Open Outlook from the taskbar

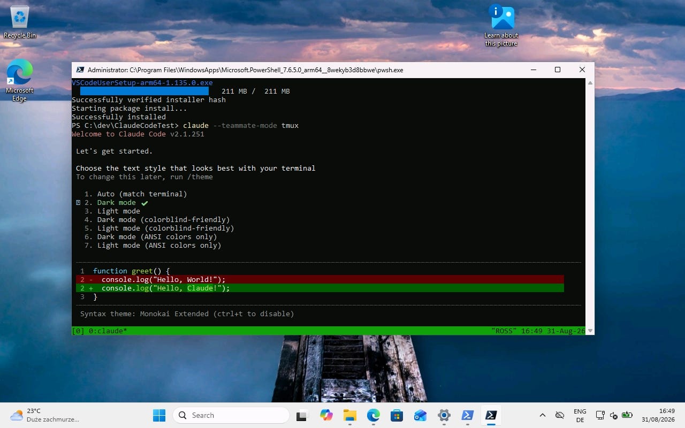tap(420, 415)
